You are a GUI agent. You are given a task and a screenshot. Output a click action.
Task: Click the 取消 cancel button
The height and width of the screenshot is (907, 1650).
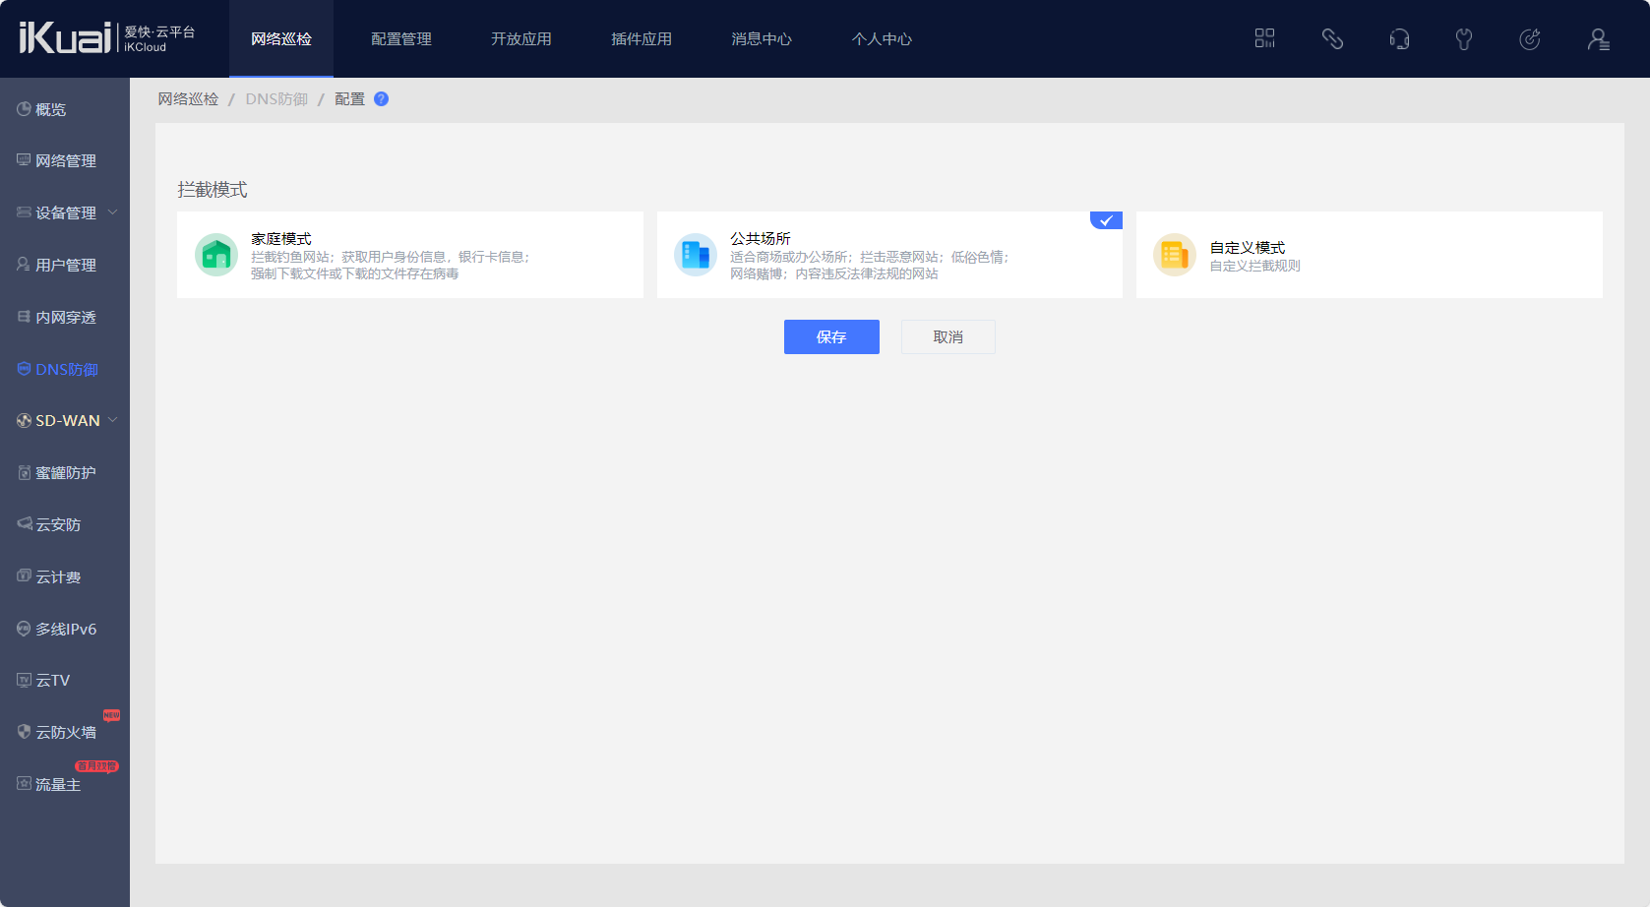[948, 336]
